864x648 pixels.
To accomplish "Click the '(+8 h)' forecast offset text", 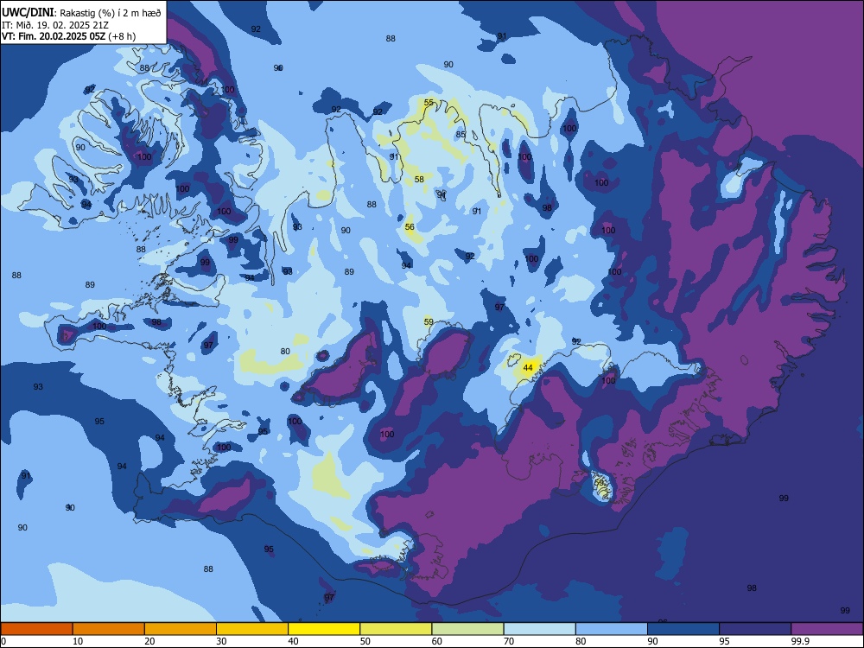I will (x=122, y=36).
